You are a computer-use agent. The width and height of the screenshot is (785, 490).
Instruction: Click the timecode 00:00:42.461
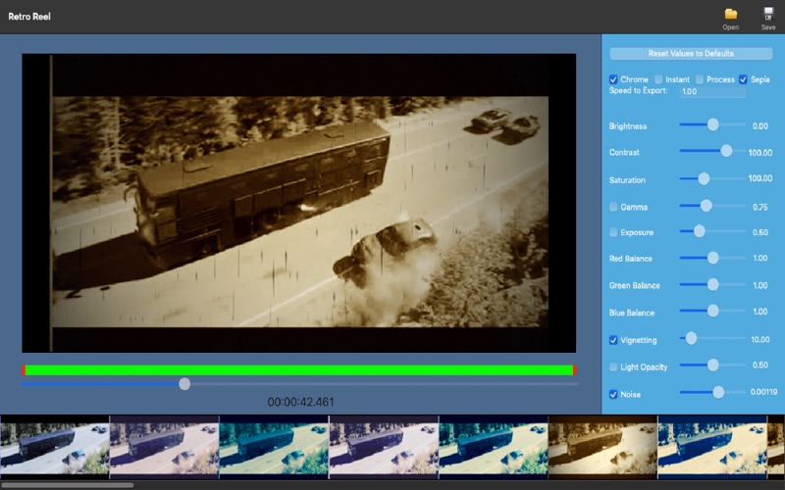(x=300, y=402)
